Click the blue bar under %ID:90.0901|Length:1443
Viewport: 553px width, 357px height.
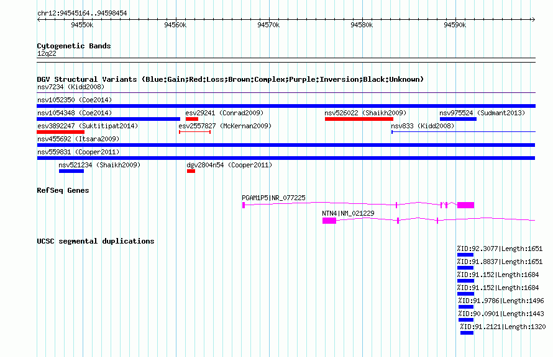[466, 320]
